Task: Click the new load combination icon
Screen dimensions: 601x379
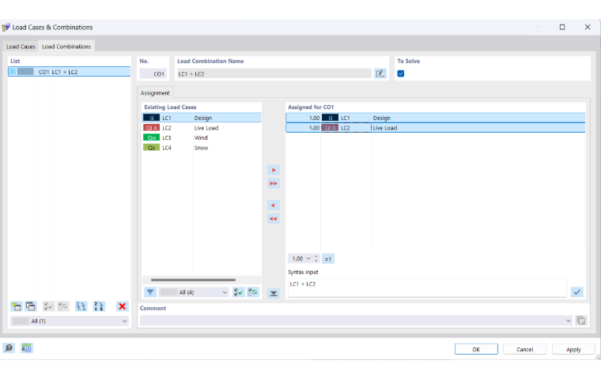Action: click(16, 306)
